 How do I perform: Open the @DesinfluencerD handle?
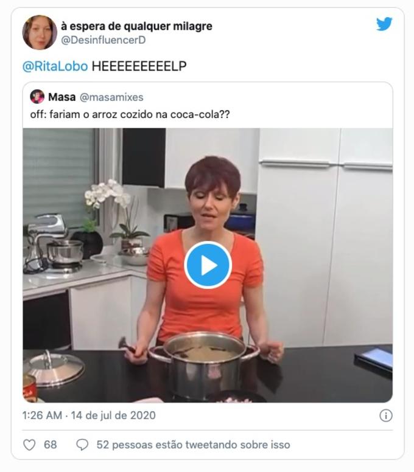(103, 40)
